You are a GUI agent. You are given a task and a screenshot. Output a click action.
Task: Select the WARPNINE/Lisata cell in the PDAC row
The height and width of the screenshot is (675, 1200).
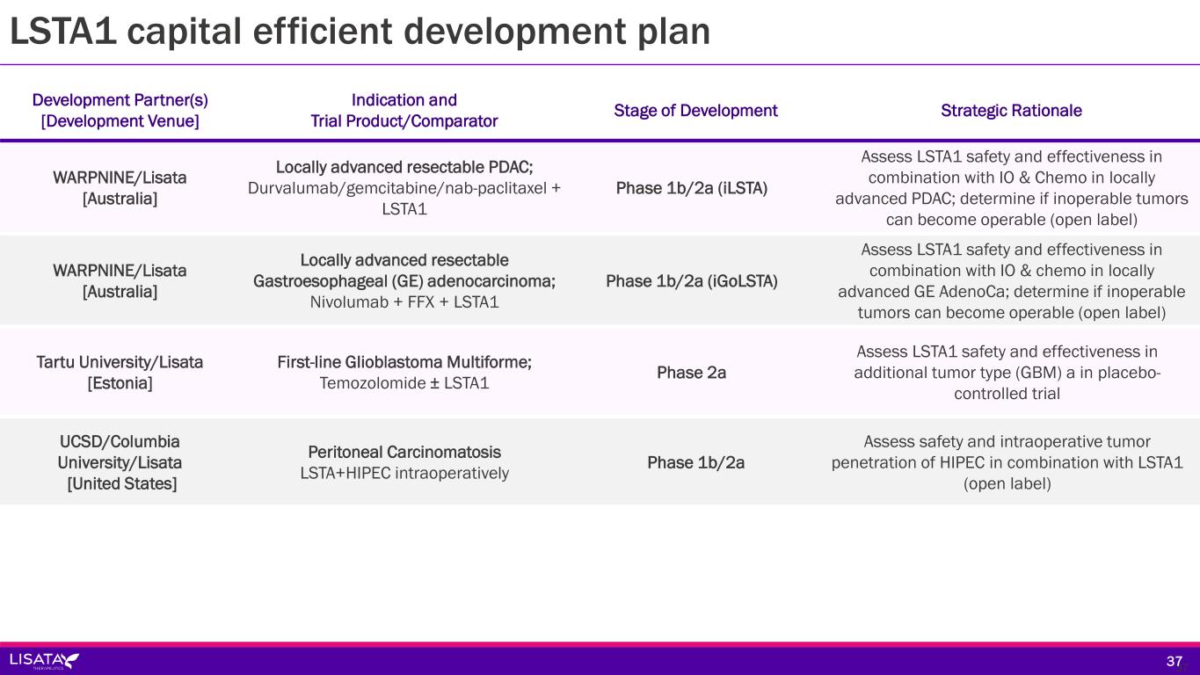pos(120,188)
